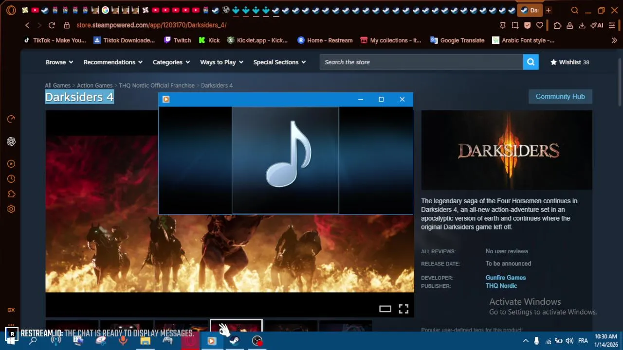Open sidebar Player icon
The width and height of the screenshot is (623, 350).
[11, 164]
